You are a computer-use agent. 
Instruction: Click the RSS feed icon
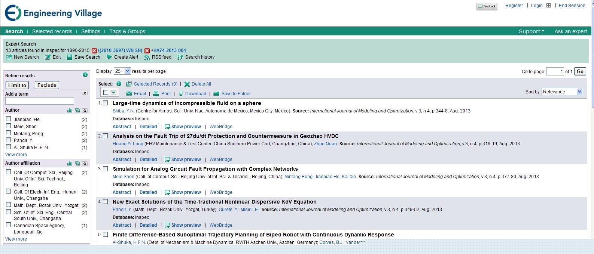(x=147, y=58)
